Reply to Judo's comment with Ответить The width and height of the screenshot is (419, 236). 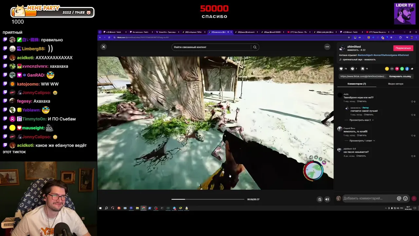coord(362,101)
